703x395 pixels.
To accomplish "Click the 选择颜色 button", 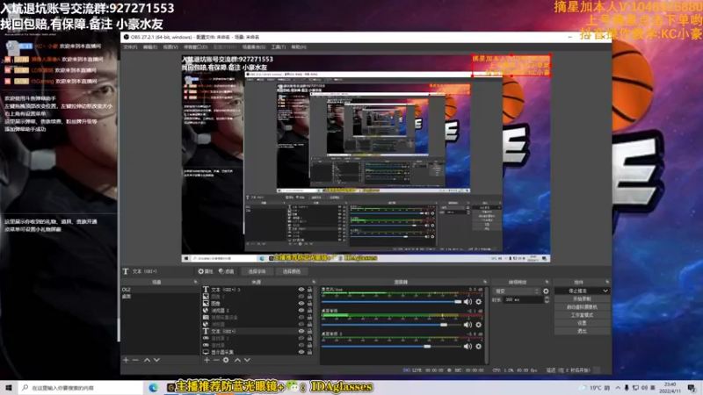I will 292,271.
